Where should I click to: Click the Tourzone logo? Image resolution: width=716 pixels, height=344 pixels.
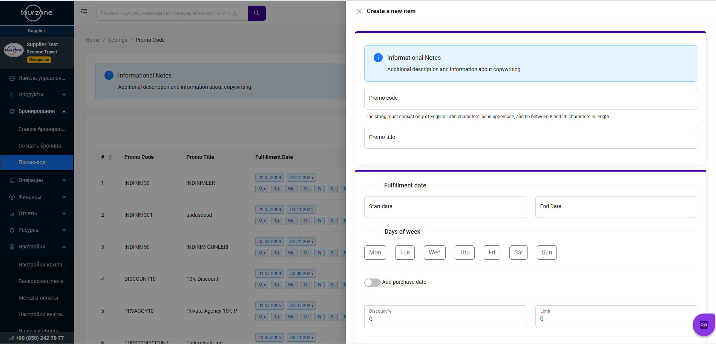tap(37, 13)
